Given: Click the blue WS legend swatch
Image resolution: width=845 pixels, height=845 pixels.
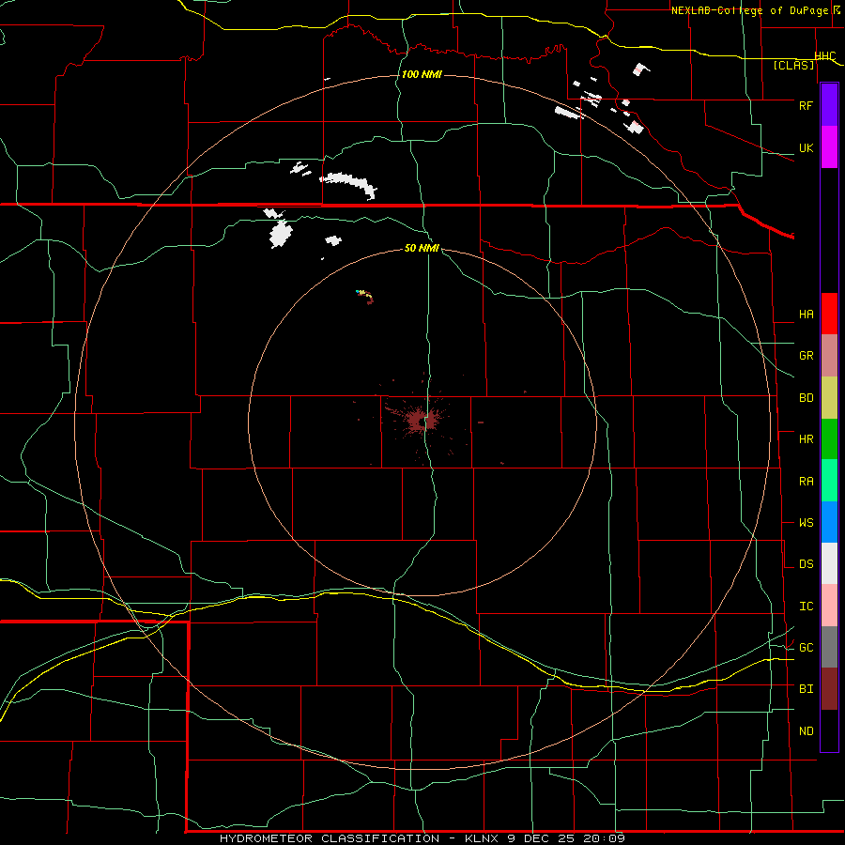Looking at the screenshot, I should point(829,522).
